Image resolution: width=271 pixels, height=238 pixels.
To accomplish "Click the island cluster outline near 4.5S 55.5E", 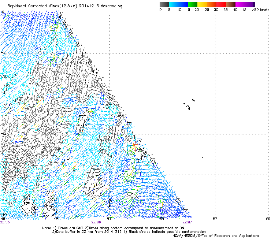I will (x=189, y=104).
